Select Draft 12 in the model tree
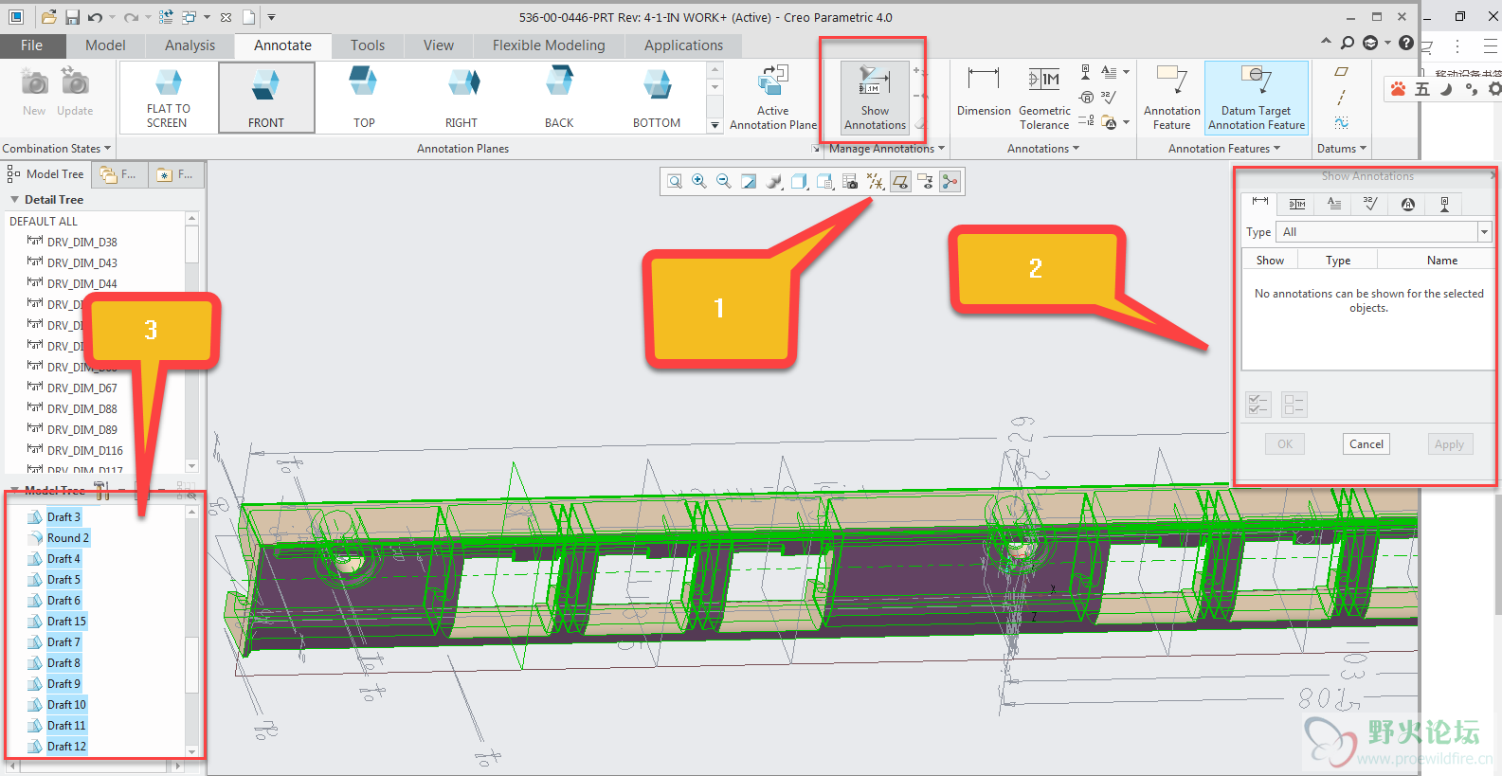 [x=66, y=747]
